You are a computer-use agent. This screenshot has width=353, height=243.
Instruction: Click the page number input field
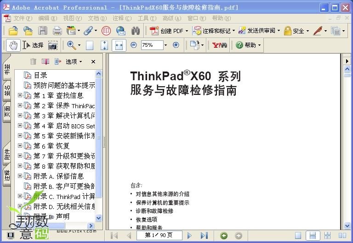coord(159,235)
